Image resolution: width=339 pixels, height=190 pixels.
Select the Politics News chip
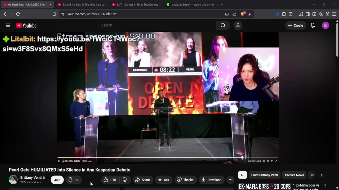point(294,175)
